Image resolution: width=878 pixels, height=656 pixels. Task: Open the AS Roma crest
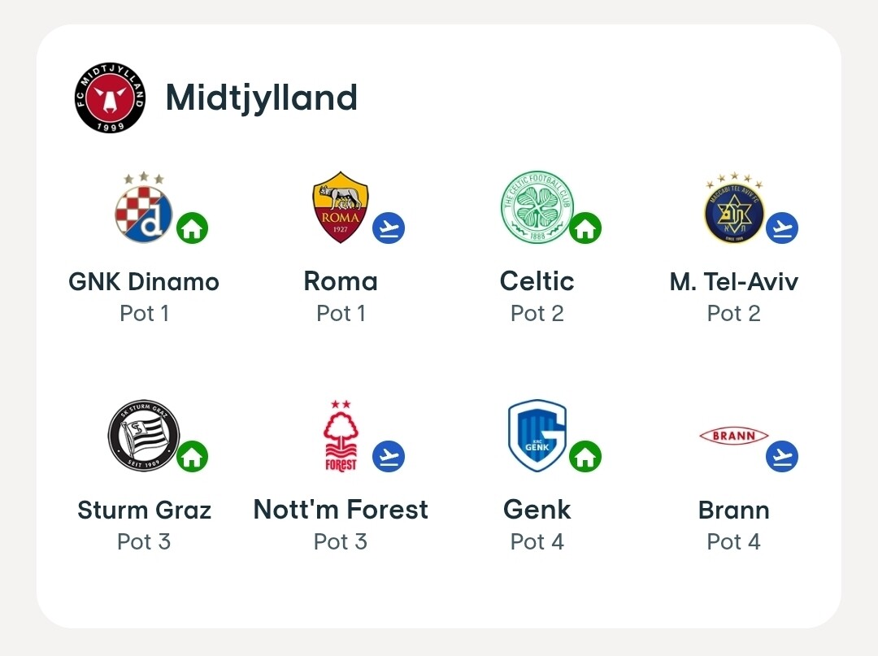coord(341,207)
